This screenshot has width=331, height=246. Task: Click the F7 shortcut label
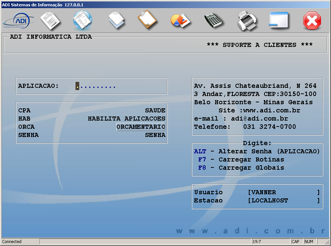202,160
